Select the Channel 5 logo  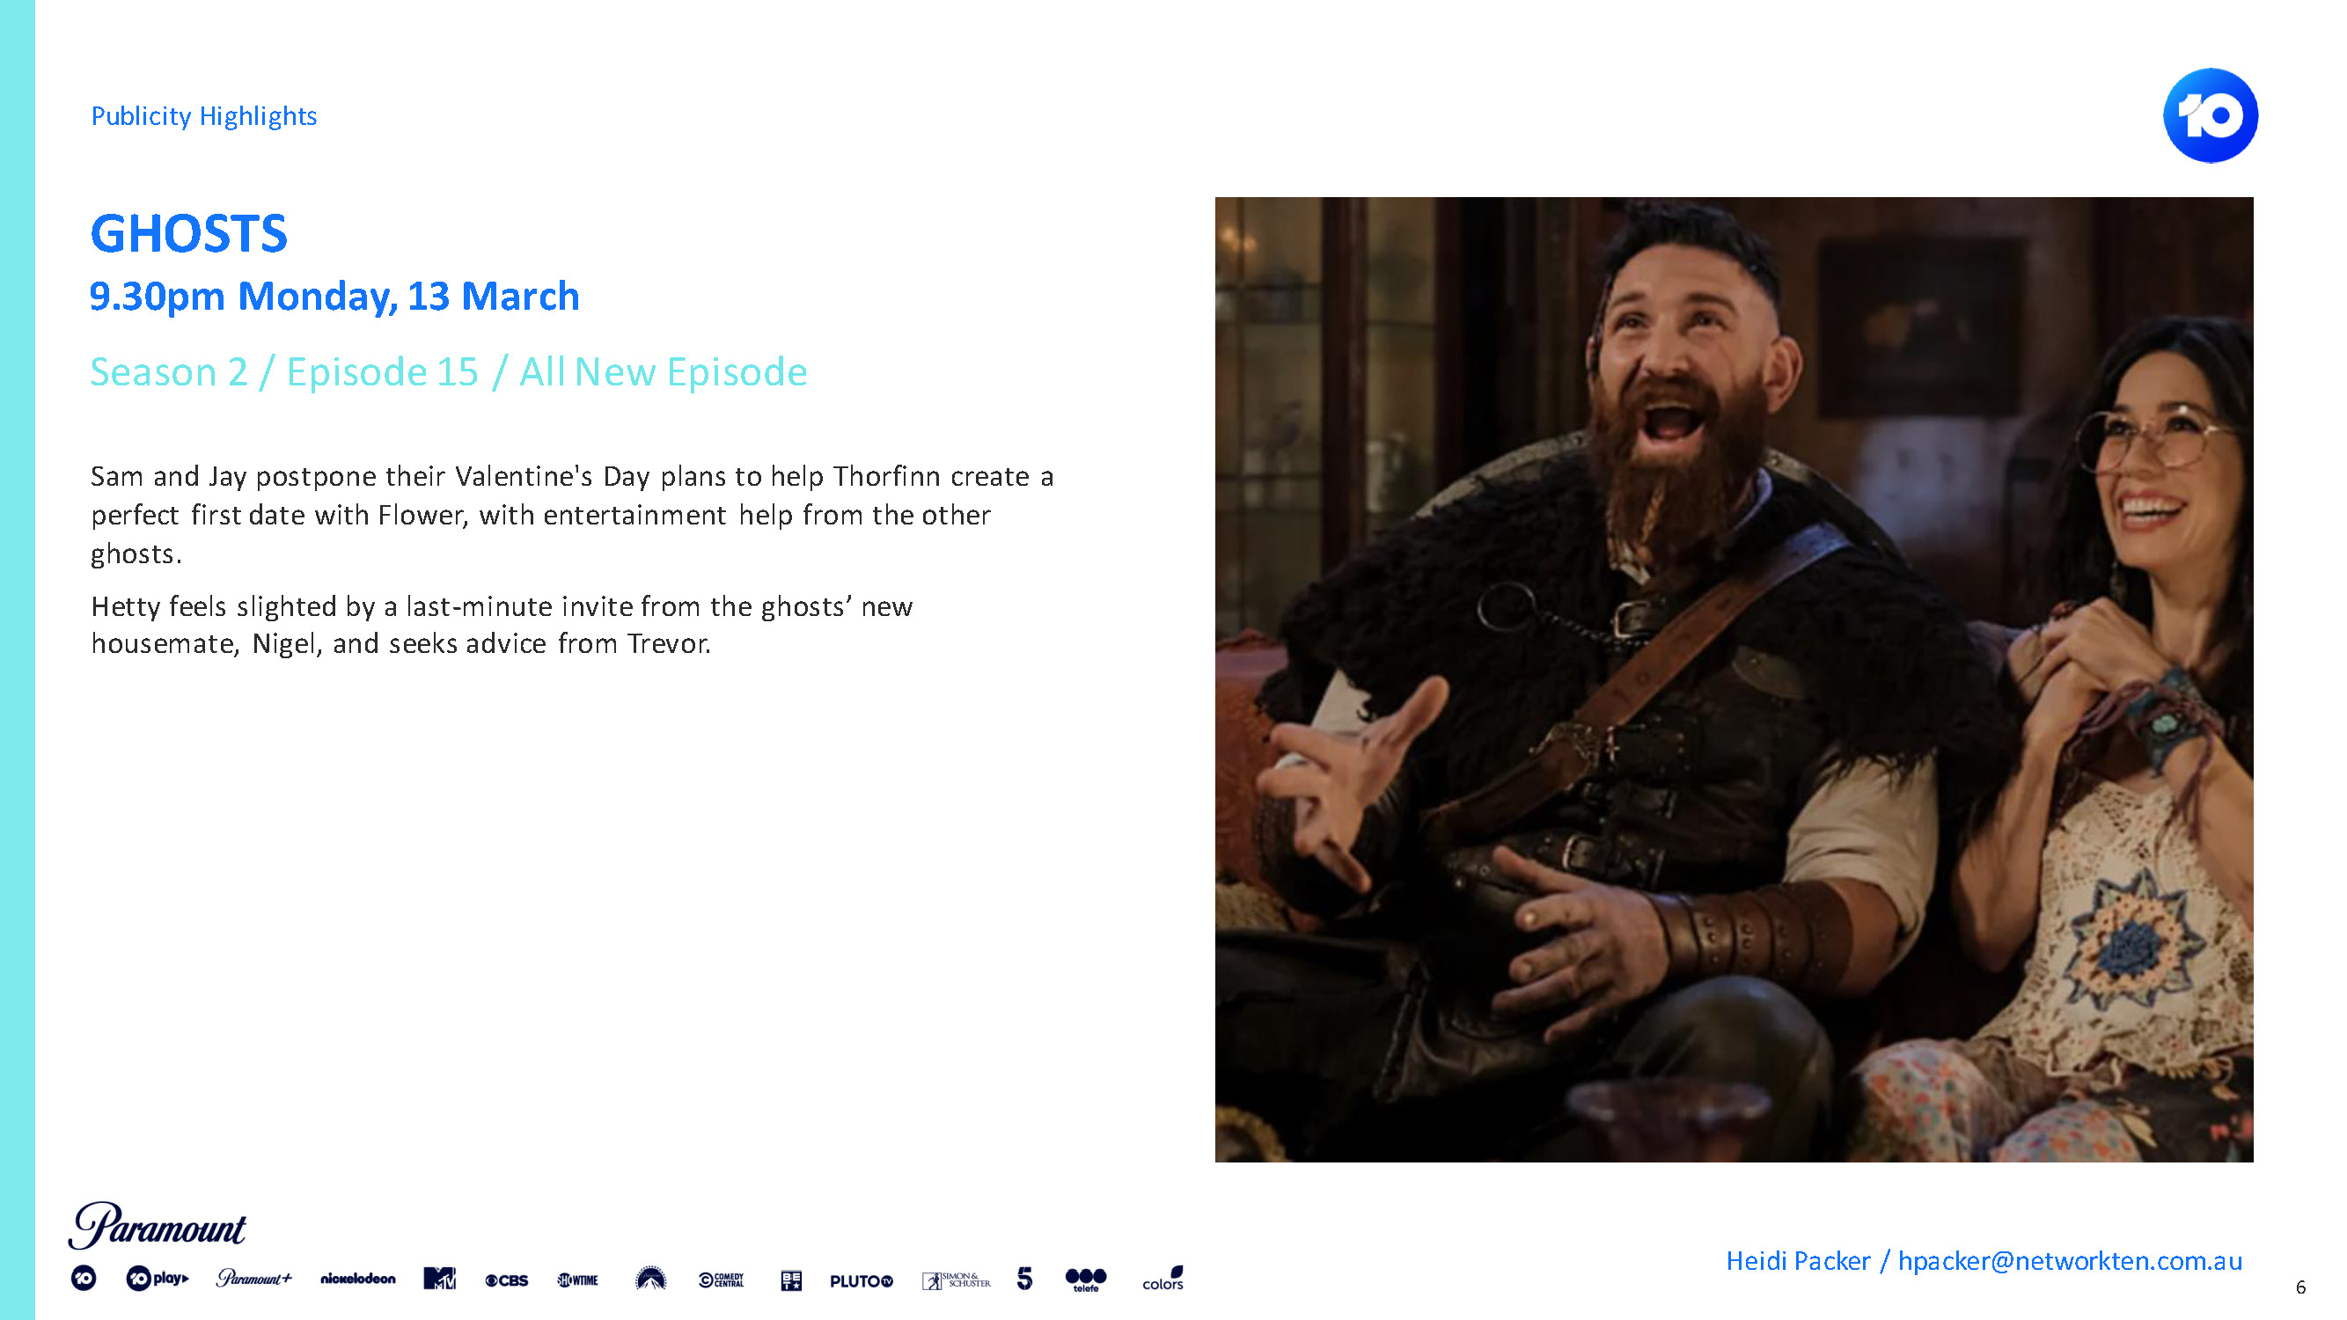[1025, 1278]
